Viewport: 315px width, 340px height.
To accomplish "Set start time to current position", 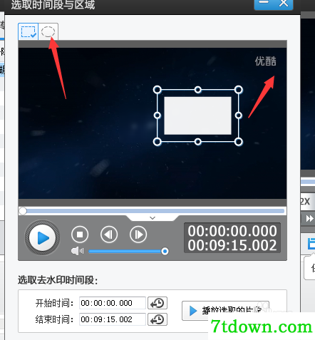I will coord(157,303).
